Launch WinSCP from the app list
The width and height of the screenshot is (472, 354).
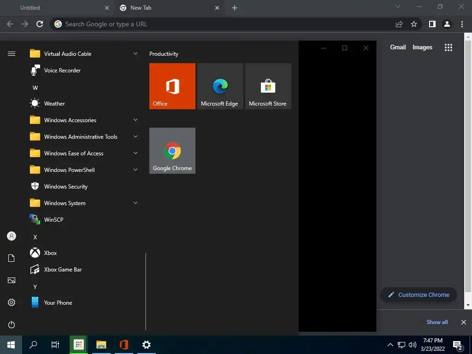point(84,220)
